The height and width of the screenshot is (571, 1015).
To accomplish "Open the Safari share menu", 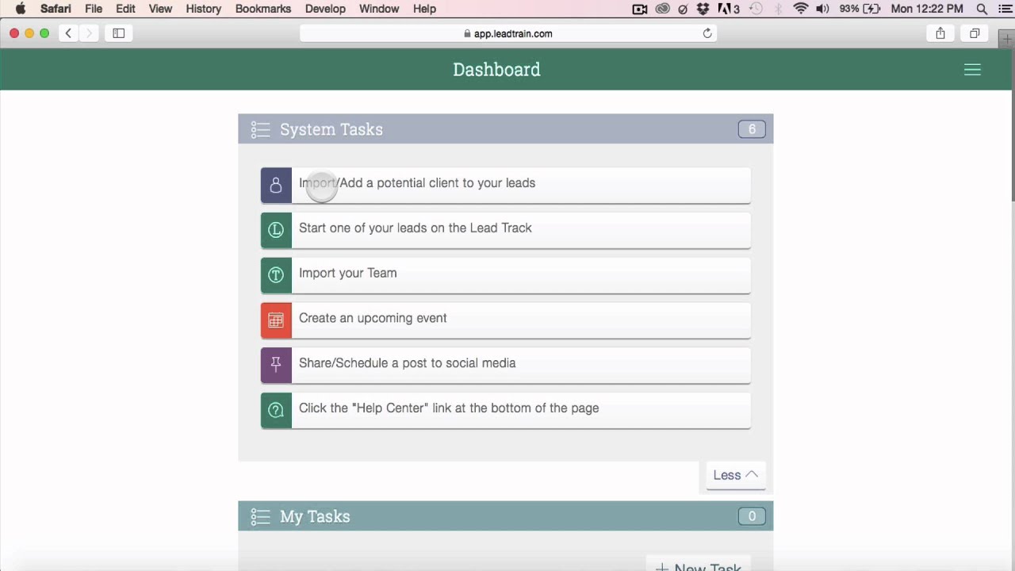I will click(940, 33).
